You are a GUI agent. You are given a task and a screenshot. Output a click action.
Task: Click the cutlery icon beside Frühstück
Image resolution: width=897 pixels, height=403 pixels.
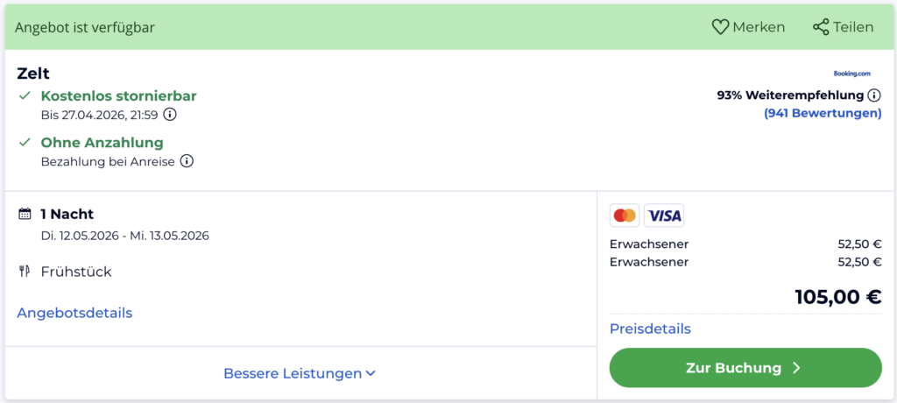tap(25, 272)
